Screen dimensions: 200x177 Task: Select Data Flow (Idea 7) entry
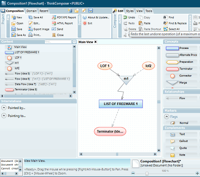coord(31,84)
